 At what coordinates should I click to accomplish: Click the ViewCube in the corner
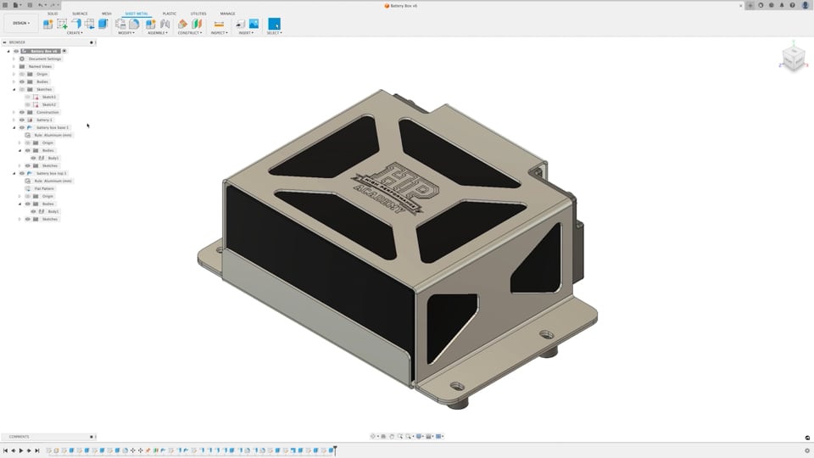coord(794,57)
